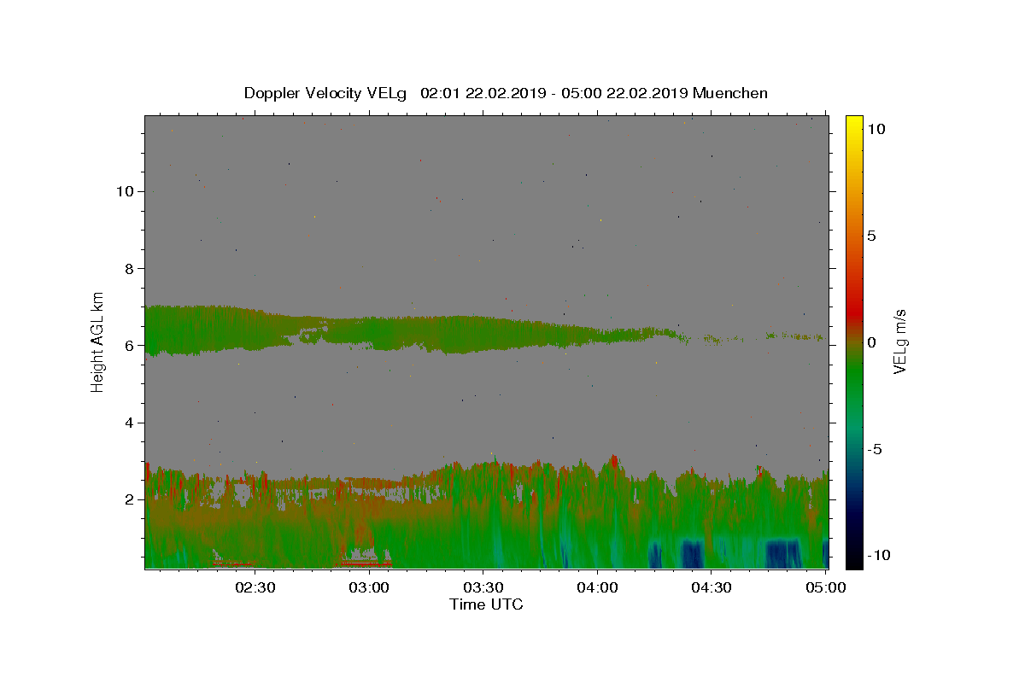1025x683 pixels.
Task: Click the dark blue velocity patch near 04:25
Action: click(692, 553)
